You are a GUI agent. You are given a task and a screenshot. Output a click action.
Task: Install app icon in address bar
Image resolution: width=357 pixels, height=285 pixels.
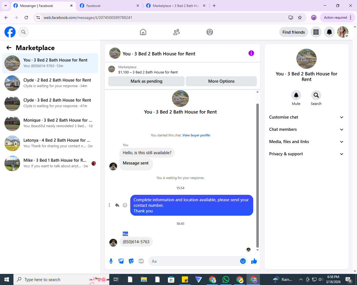pos(291,18)
